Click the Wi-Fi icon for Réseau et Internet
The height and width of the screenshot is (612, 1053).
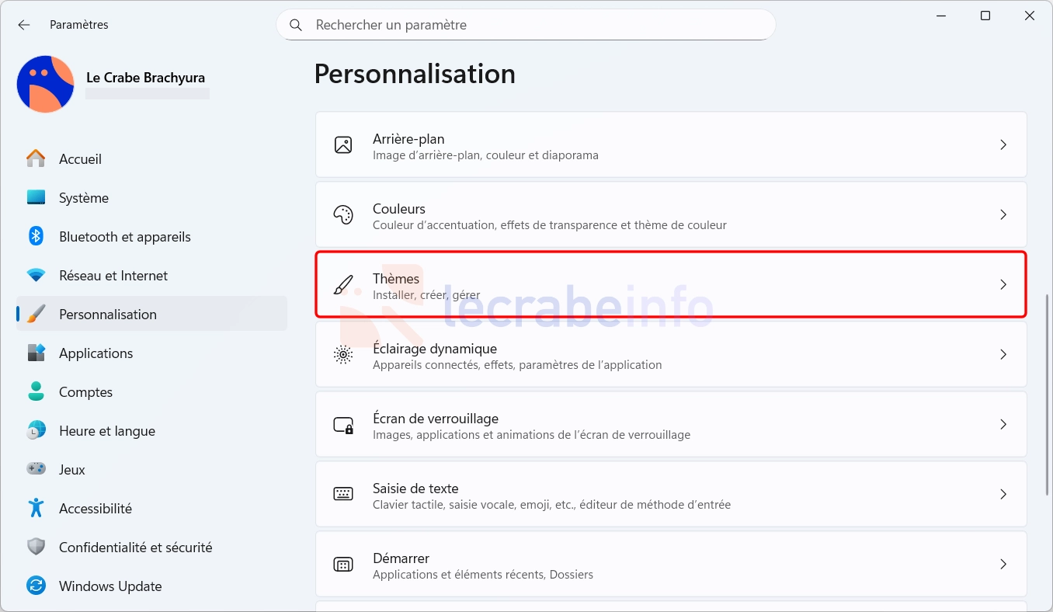36,275
